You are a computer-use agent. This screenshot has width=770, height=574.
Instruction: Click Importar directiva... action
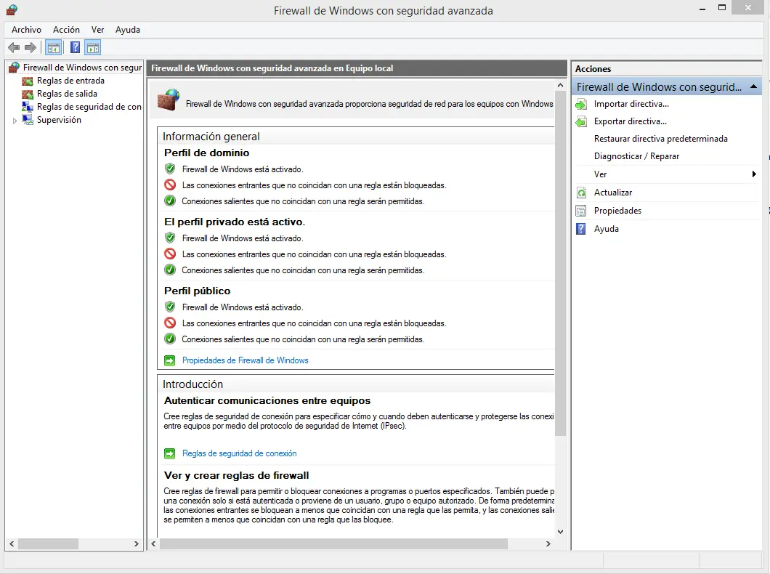coord(631,104)
